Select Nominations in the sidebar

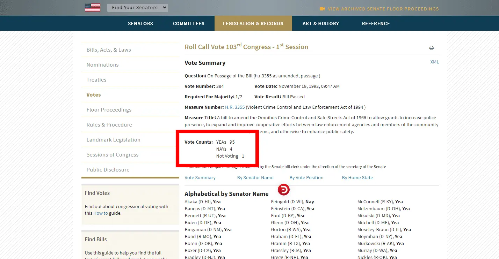pos(102,65)
